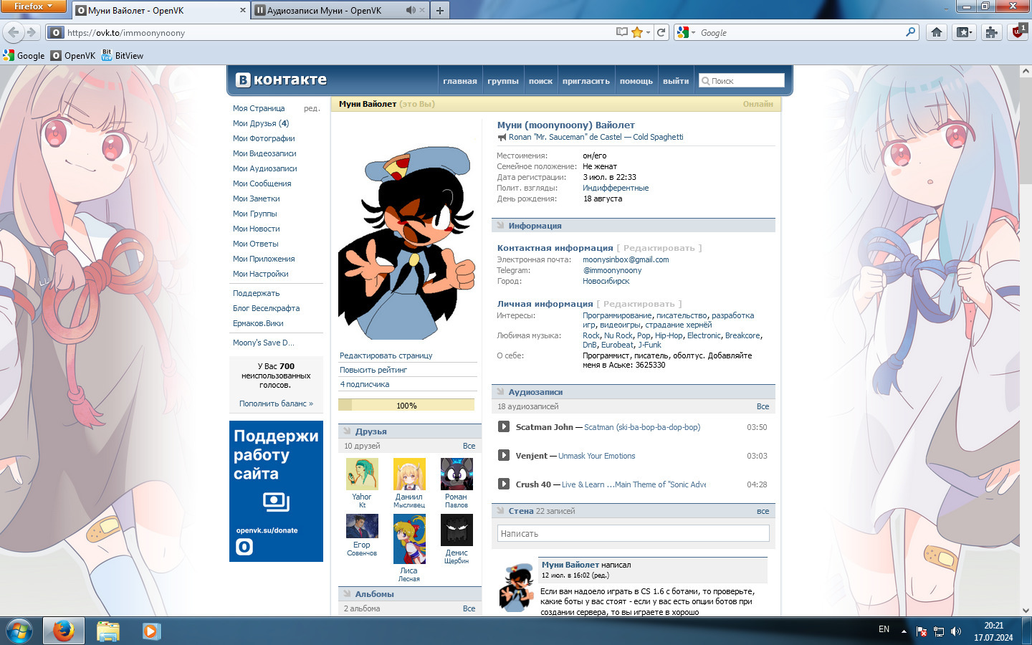Image resolution: width=1032 pixels, height=645 pixels.
Task: Open the bookmark star dropdown arrow
Action: pyautogui.click(x=648, y=32)
